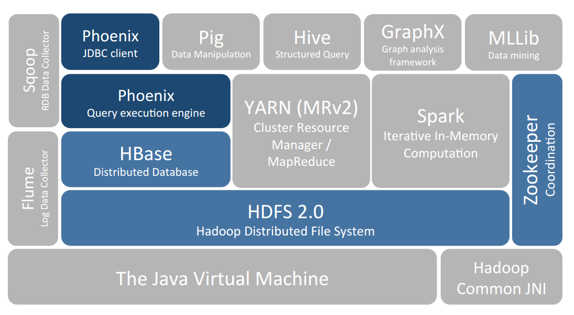
Task: Click the Phoenix JDBC client box
Action: pos(110,42)
